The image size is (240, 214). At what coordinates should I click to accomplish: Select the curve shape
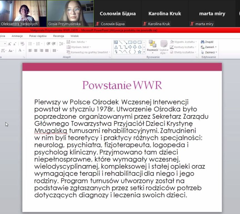click(125, 52)
